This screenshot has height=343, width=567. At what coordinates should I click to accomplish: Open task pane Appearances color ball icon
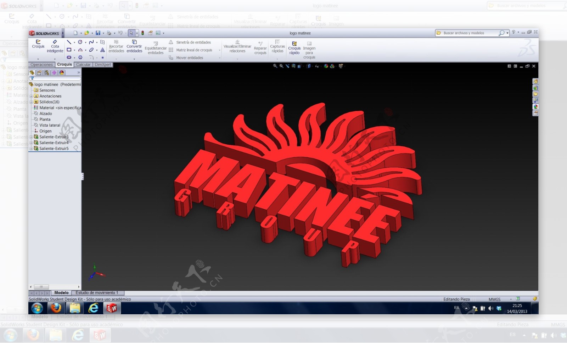click(535, 107)
